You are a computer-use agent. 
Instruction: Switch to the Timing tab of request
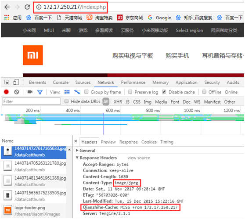point(167,142)
